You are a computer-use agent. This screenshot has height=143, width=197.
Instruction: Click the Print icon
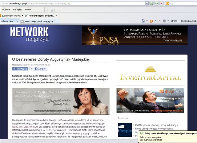coord(164,21)
